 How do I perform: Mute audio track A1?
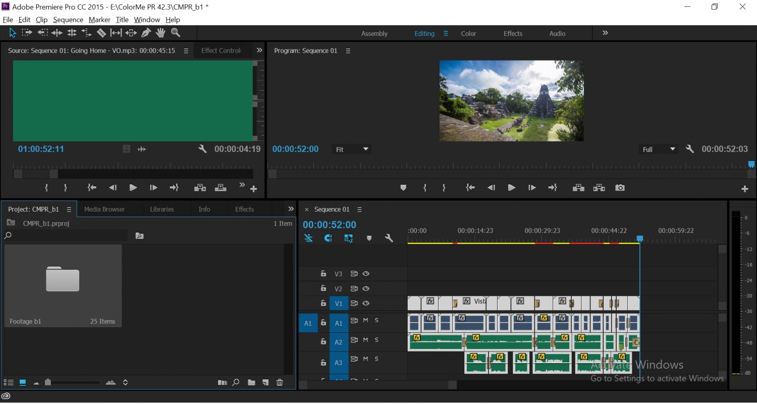(x=365, y=320)
